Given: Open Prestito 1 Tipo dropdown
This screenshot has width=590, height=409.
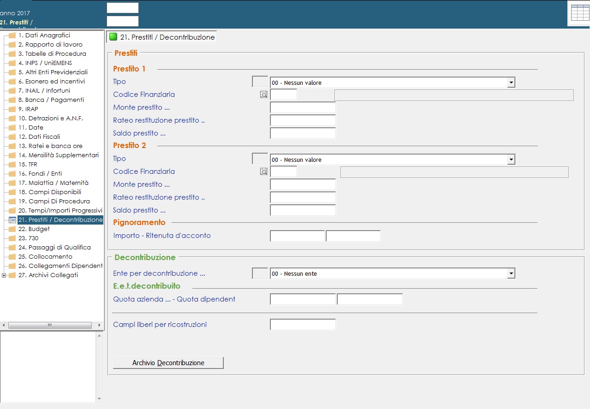Looking at the screenshot, I should pos(511,83).
